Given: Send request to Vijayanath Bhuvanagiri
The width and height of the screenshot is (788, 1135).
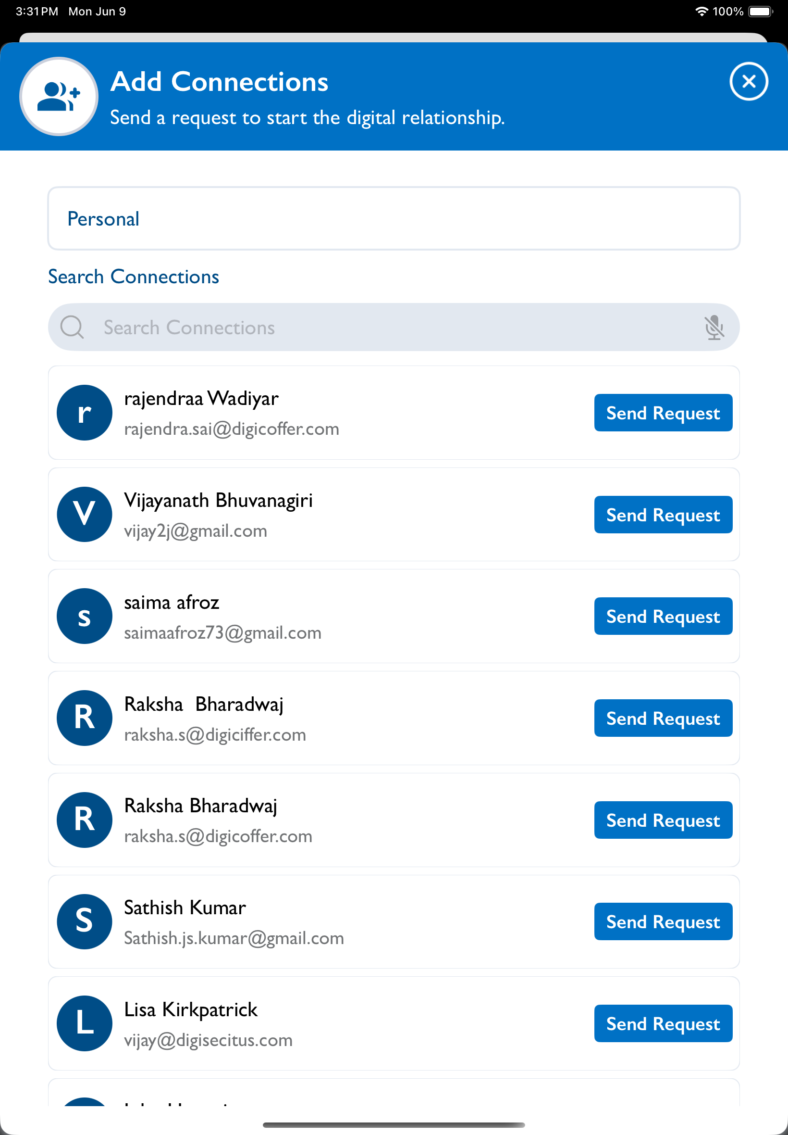Looking at the screenshot, I should pyautogui.click(x=663, y=515).
